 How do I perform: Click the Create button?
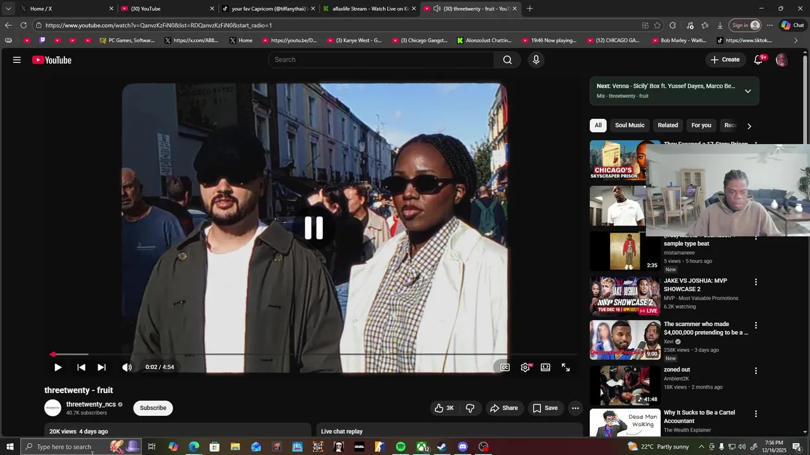pyautogui.click(x=725, y=60)
